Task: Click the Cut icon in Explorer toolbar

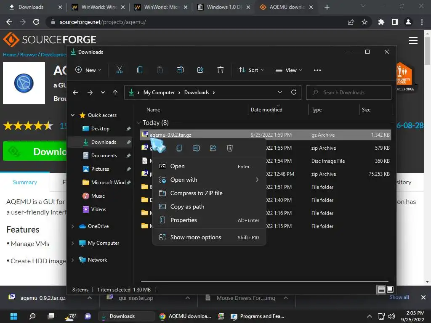Action: (x=119, y=70)
